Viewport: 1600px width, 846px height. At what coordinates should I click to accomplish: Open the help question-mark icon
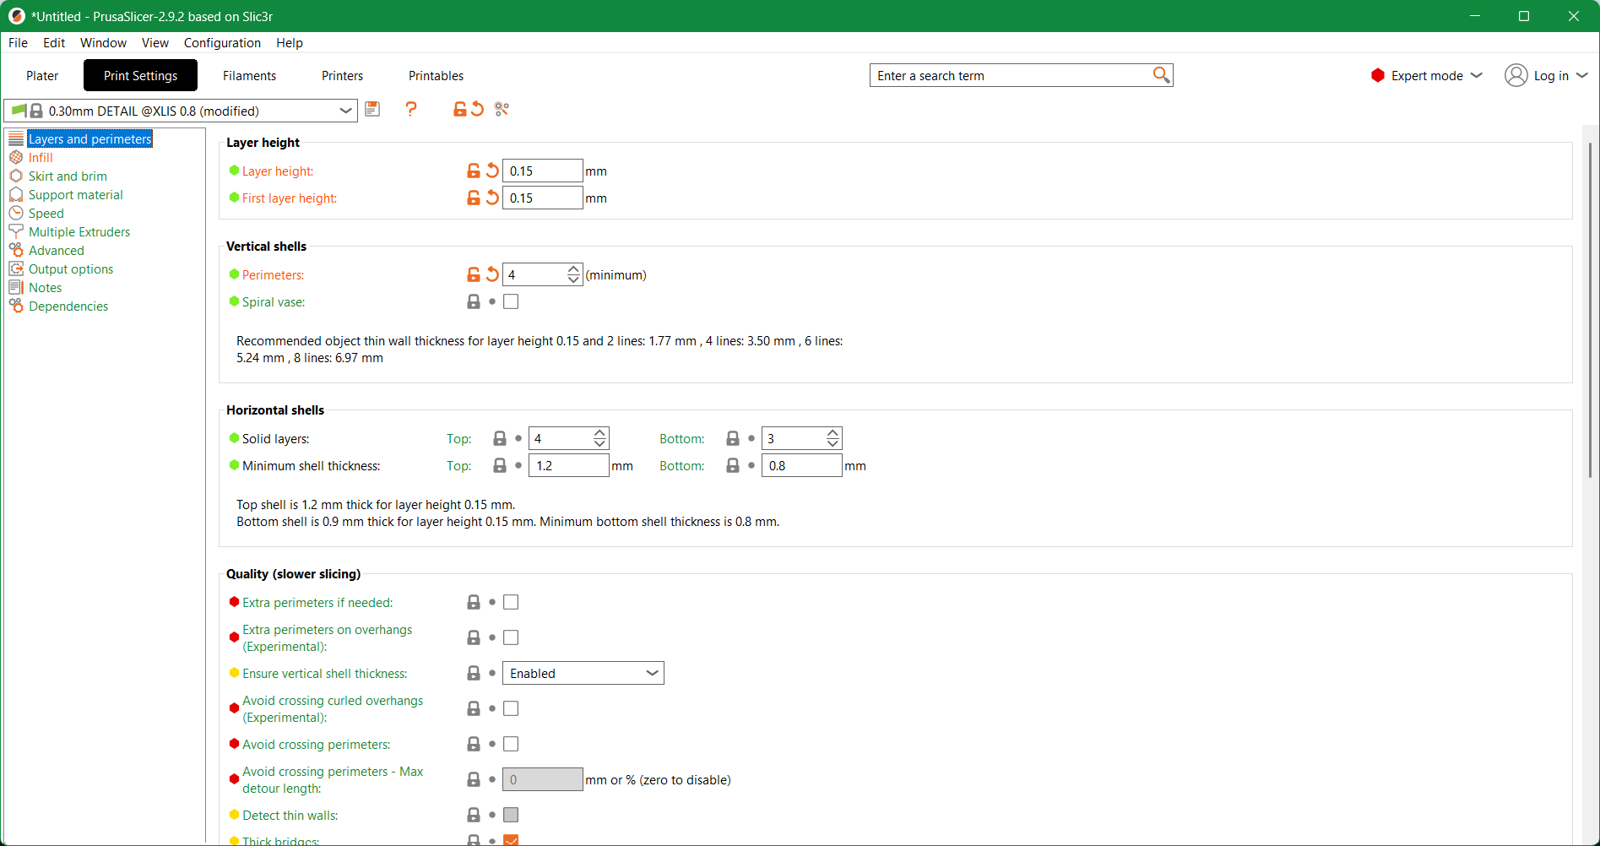click(x=411, y=109)
